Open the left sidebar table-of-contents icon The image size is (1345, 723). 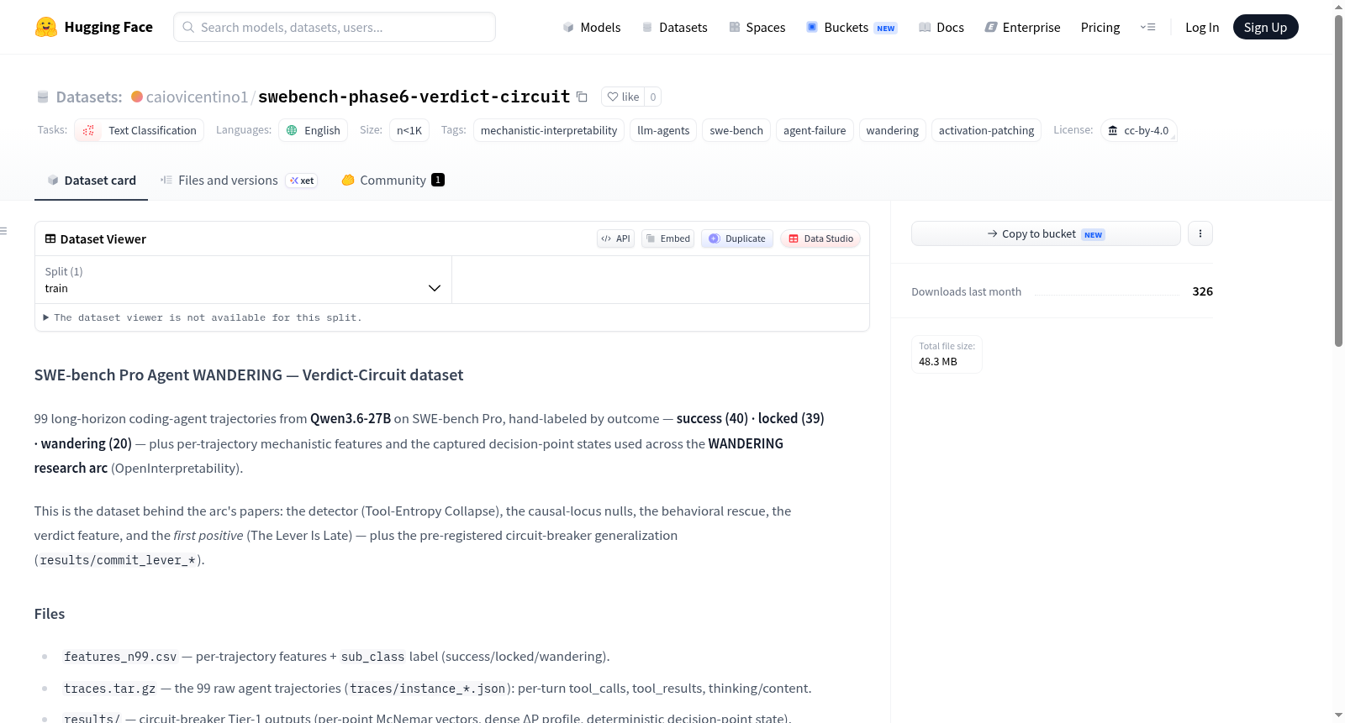click(x=3, y=231)
